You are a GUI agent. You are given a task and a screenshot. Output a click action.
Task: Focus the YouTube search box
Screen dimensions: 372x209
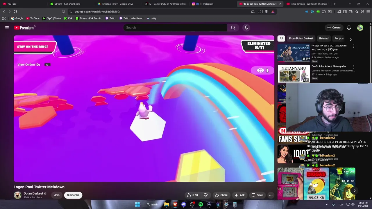coord(175,28)
